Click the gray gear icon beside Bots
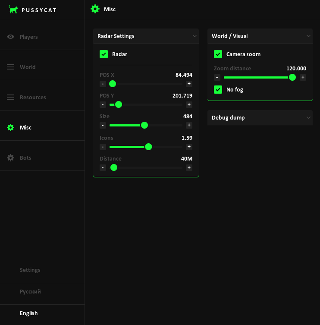 (x=10, y=158)
